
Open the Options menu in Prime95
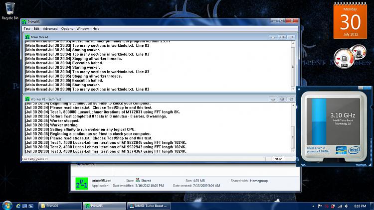coord(67,28)
